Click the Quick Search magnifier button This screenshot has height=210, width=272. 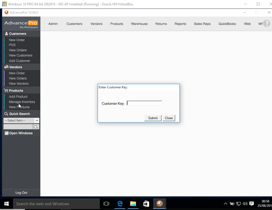[36, 127]
